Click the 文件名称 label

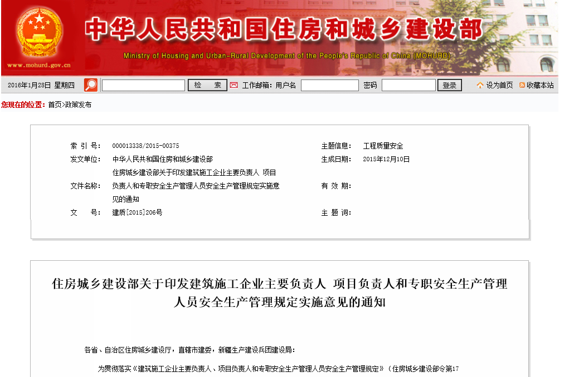[85, 186]
